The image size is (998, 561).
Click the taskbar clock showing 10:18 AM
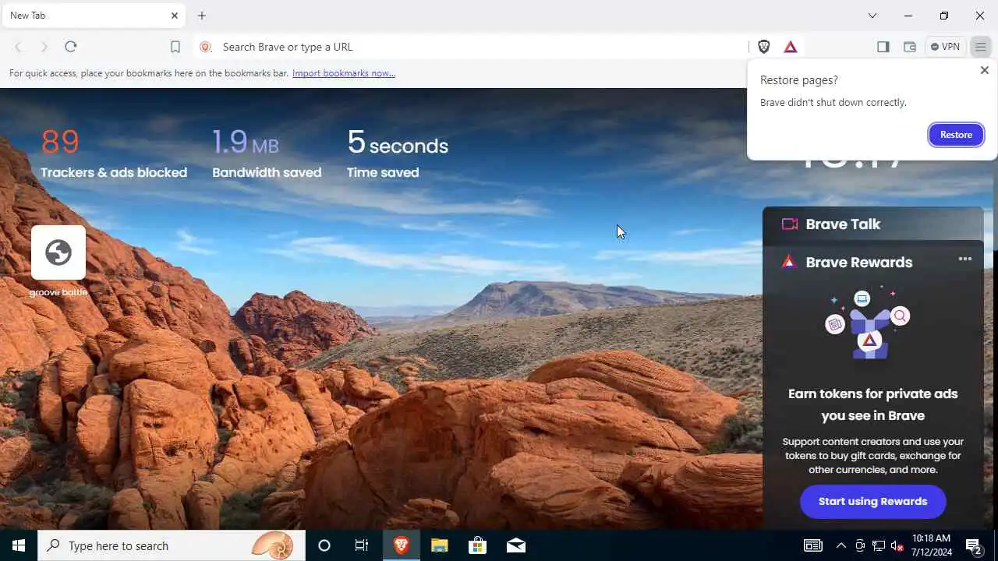931,545
